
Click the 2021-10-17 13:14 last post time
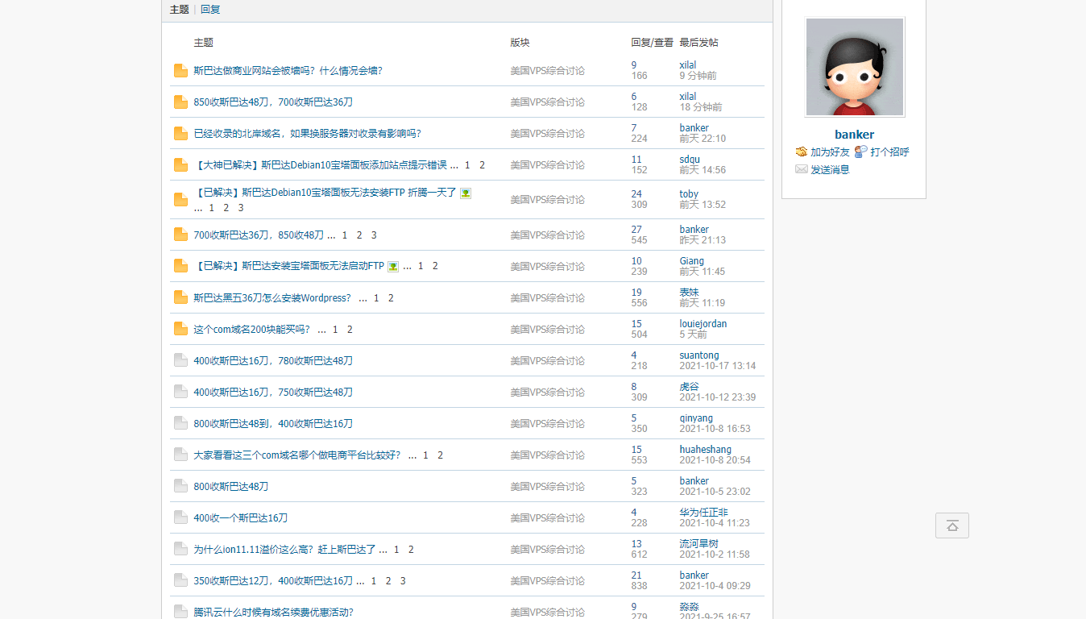[x=717, y=366]
